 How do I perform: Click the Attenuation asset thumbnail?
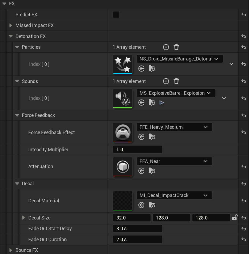click(123, 167)
